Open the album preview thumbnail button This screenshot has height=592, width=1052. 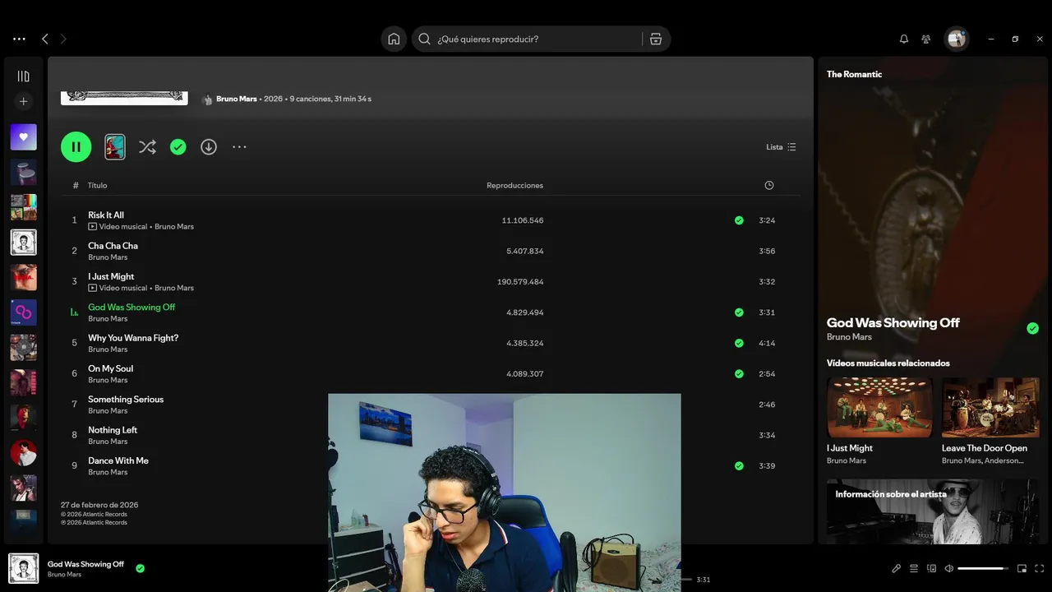[x=115, y=147]
